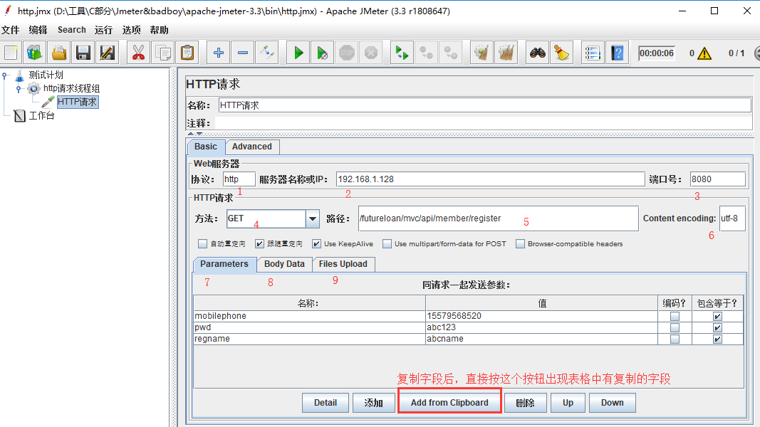
Task: Toggle 包含等于 checkbox for mobilephone row
Action: coord(717,316)
